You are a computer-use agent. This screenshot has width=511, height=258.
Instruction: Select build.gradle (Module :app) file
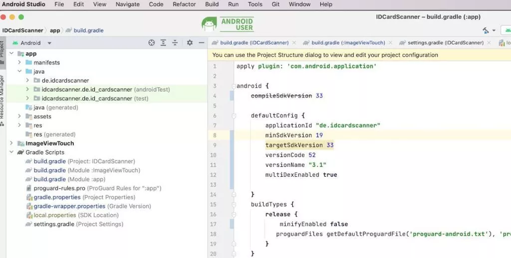65,179
